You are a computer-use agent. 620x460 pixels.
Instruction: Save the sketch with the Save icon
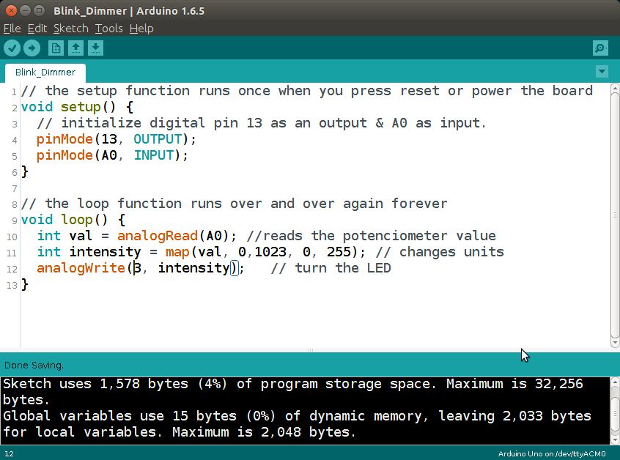[95, 48]
